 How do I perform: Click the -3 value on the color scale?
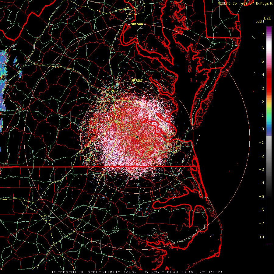tap(262, 170)
